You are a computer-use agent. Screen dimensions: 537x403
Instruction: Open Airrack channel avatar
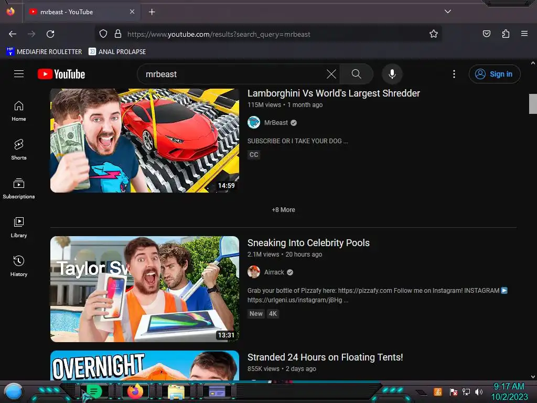(254, 272)
